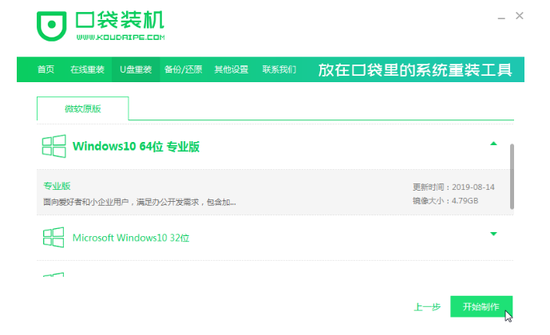Click the system list vertical scrollbar
The width and height of the screenshot is (550, 335).
click(511, 176)
